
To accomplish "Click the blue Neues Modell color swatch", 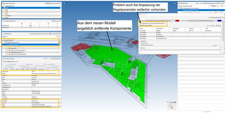I will tap(219, 21).
